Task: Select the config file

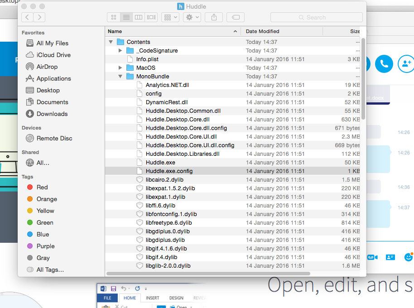Action: [232, 94]
